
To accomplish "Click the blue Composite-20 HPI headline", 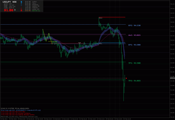I will coord(21,110).
